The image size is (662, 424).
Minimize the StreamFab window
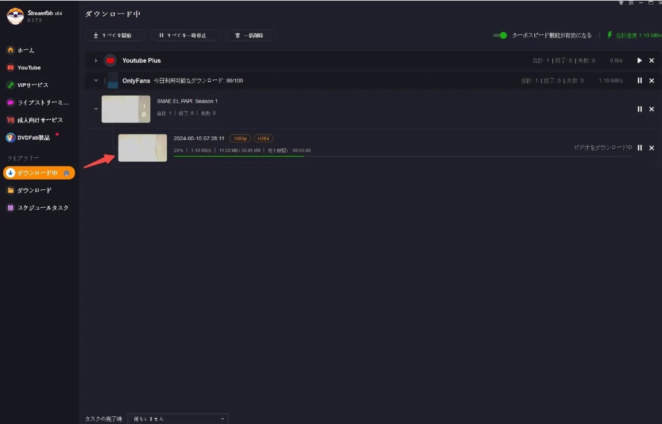tap(641, 3)
